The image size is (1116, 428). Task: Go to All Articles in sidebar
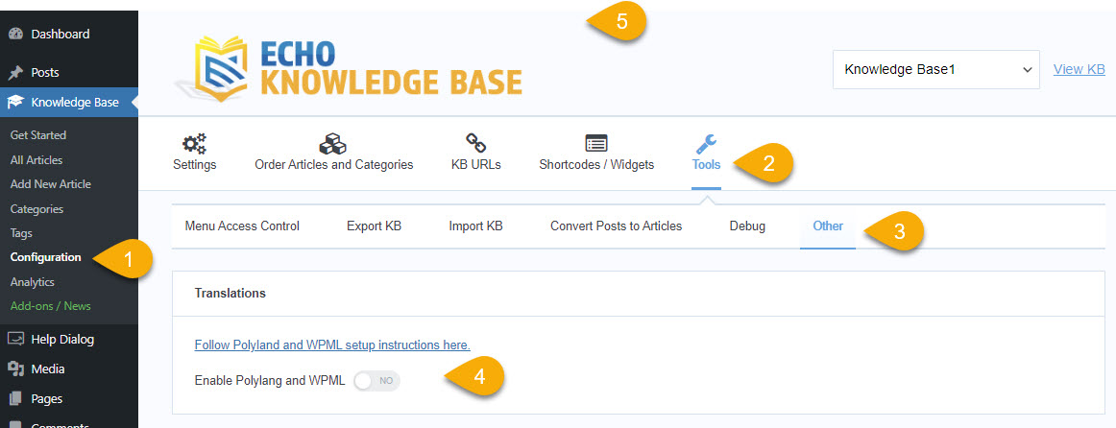(x=36, y=160)
